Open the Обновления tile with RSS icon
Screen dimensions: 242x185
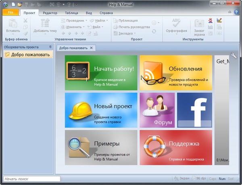click(x=175, y=73)
